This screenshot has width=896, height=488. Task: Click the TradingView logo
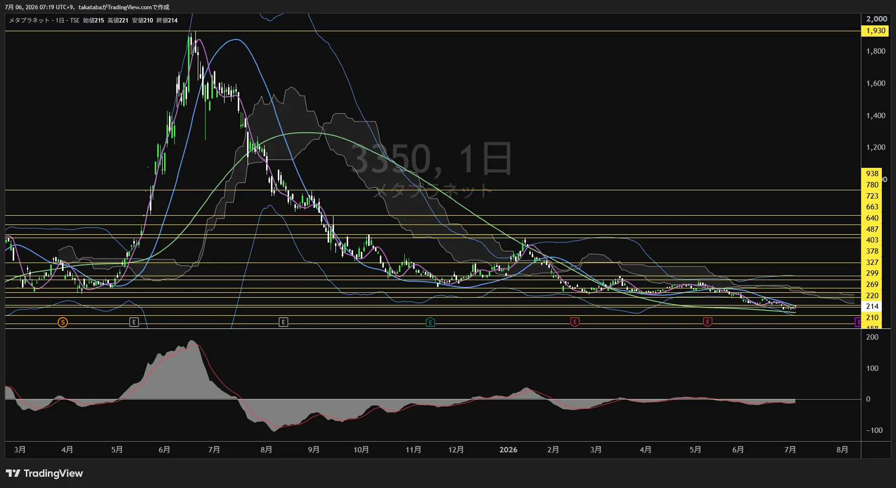pos(44,473)
